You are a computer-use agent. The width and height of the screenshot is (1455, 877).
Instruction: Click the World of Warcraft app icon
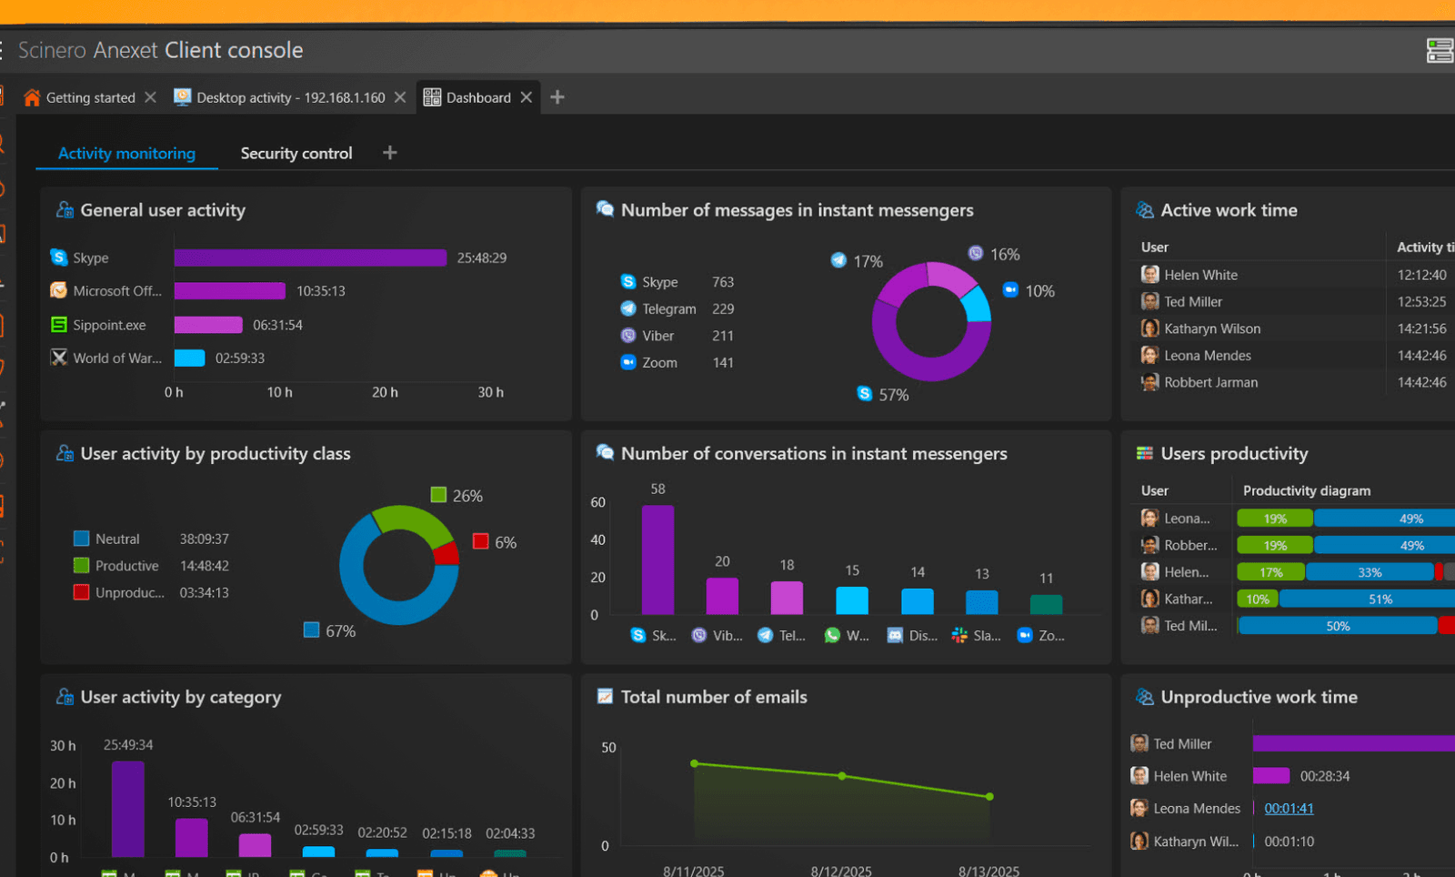point(59,358)
